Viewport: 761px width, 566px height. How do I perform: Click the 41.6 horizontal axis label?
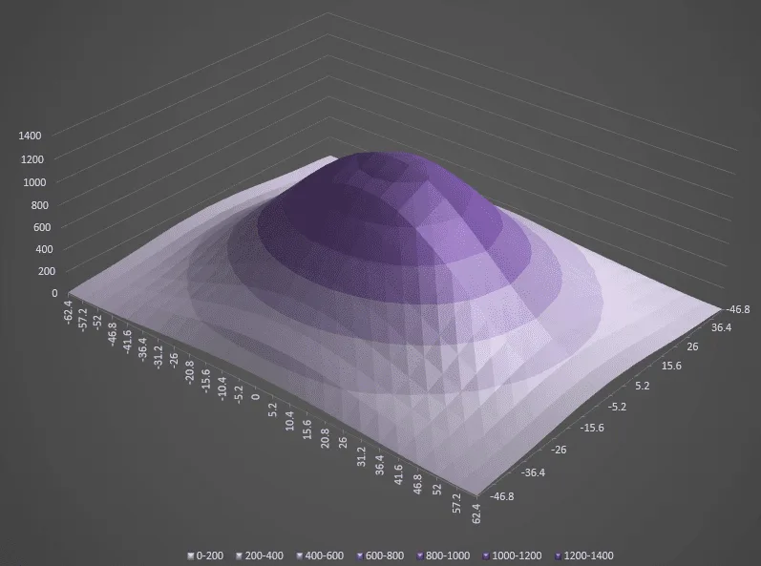[x=398, y=474]
